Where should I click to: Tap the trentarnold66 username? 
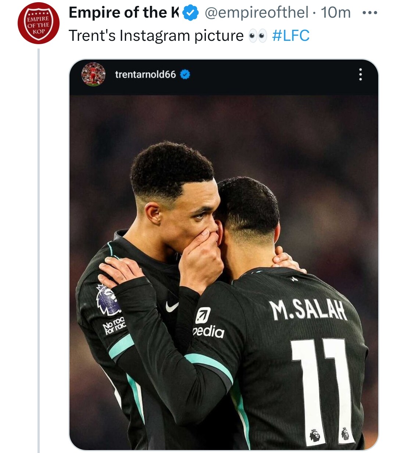click(x=146, y=75)
